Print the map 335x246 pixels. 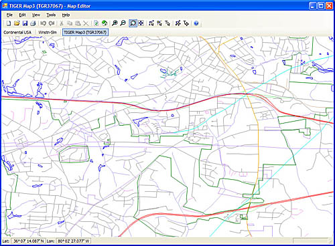(x=33, y=23)
